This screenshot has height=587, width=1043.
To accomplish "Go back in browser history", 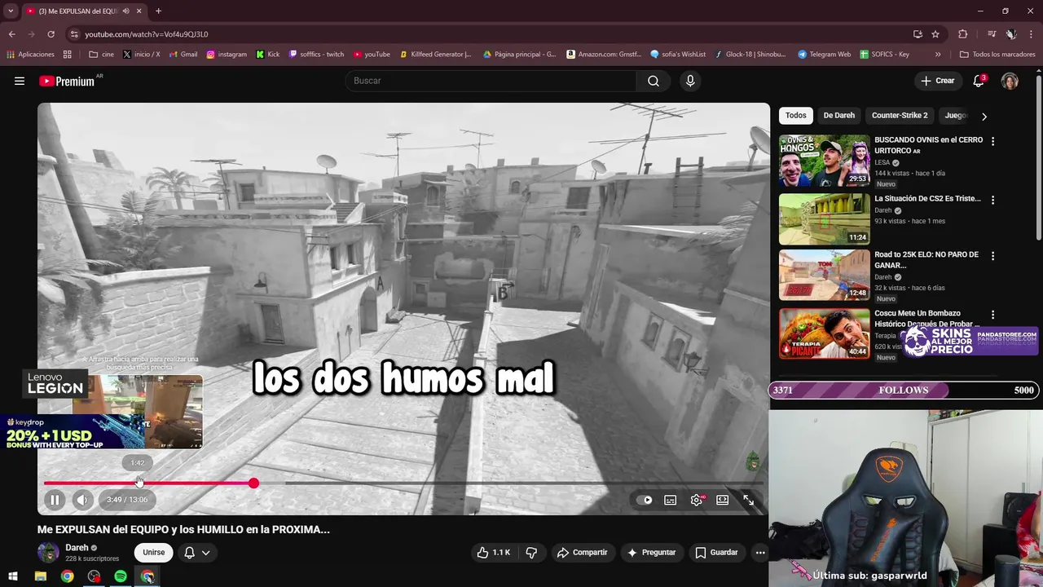I will [x=12, y=34].
